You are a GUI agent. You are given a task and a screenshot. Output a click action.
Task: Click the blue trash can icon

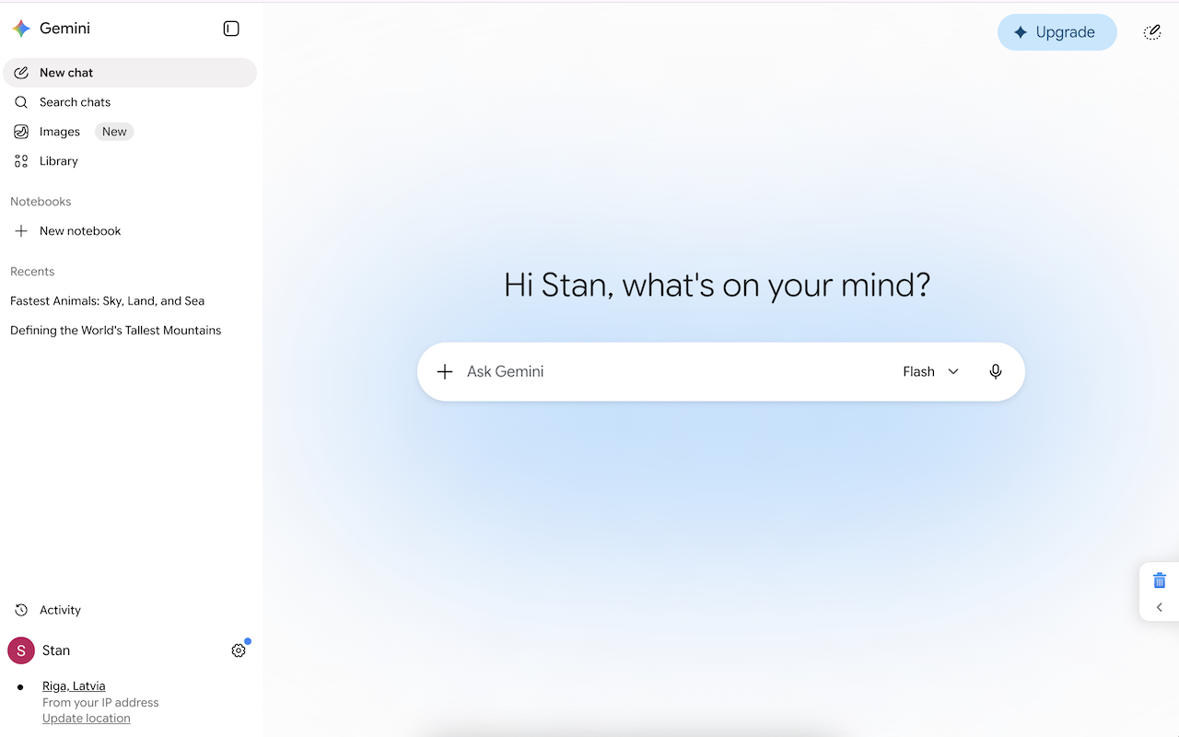1160,580
